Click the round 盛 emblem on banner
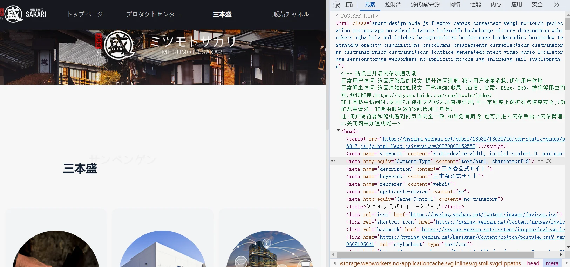570x267 pixels. (119, 45)
